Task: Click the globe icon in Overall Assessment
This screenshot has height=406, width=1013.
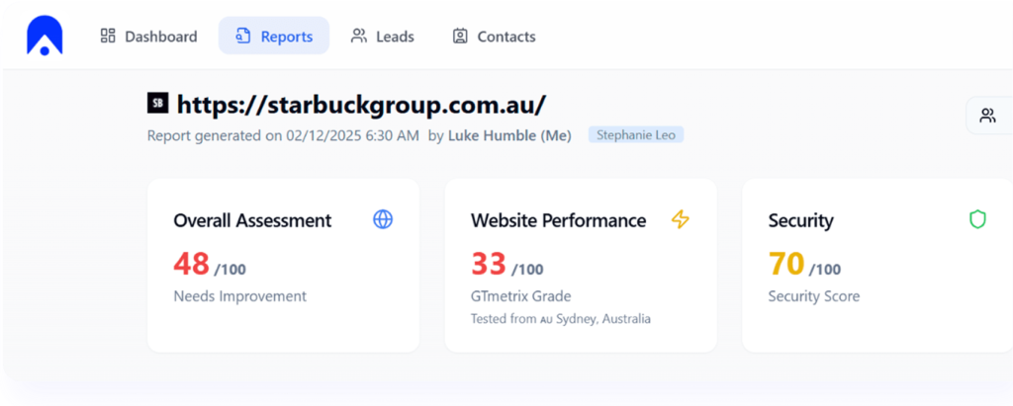Action: pos(383,219)
